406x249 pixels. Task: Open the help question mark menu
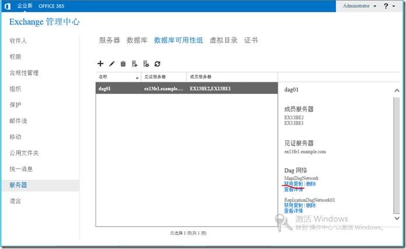[389, 6]
